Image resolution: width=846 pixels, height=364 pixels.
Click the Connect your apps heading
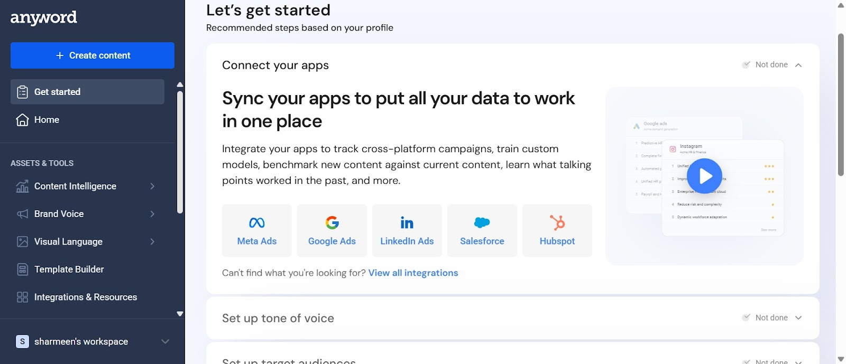(x=275, y=65)
